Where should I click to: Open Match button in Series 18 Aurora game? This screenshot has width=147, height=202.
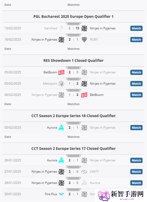(x=136, y=128)
